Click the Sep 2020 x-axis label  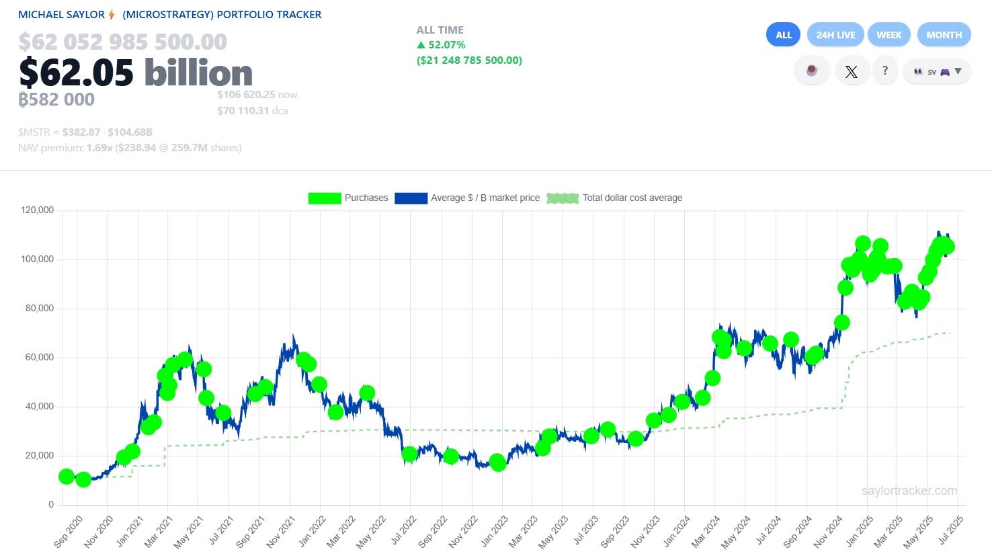68,532
